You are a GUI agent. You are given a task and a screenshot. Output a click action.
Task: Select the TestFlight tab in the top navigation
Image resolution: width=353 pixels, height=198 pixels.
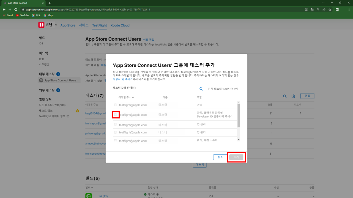[x=99, y=25]
